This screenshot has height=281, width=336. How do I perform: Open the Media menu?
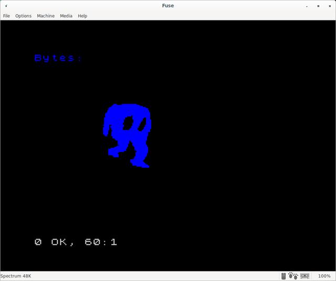tap(66, 16)
